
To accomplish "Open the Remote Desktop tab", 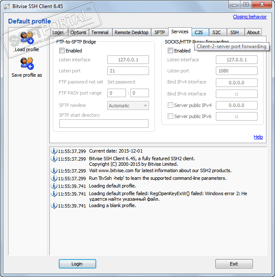I will (x=132, y=32).
